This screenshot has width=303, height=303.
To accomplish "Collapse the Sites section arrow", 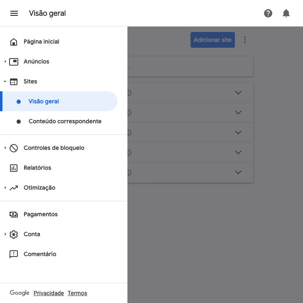I will click(5, 81).
